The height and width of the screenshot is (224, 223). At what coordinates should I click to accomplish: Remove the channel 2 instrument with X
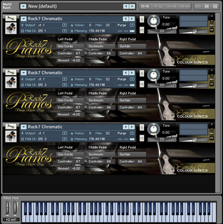(212, 70)
